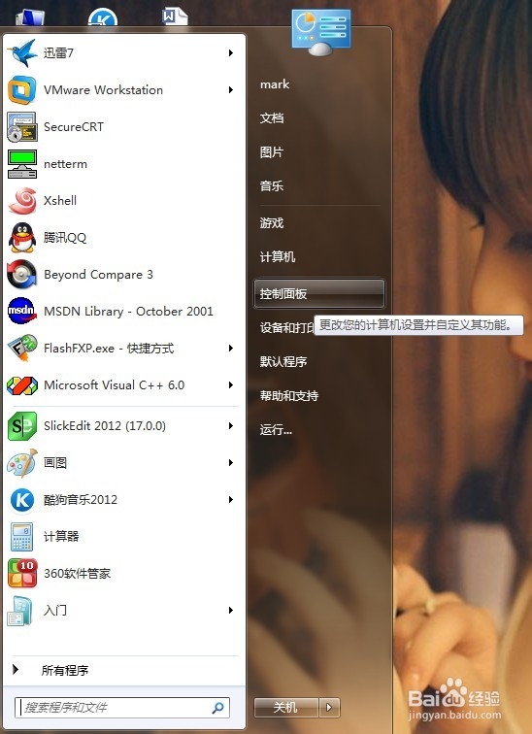Screen dimensions: 532x734
Task: Open SecureCRT from its icon
Action: click(22, 127)
